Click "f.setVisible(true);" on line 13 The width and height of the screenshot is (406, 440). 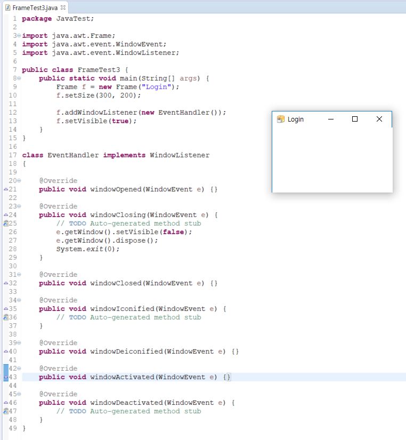coord(96,121)
